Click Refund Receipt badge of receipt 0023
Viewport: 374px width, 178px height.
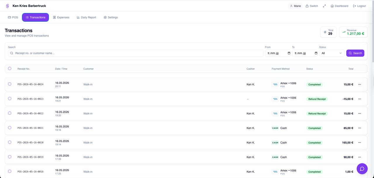tap(317, 99)
